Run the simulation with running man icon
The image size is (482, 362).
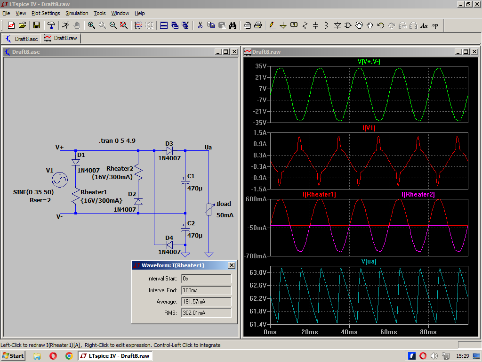(x=65, y=25)
